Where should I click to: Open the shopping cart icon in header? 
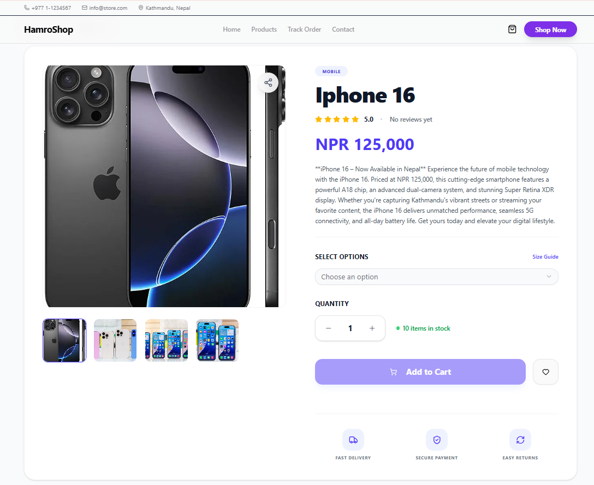click(x=512, y=29)
